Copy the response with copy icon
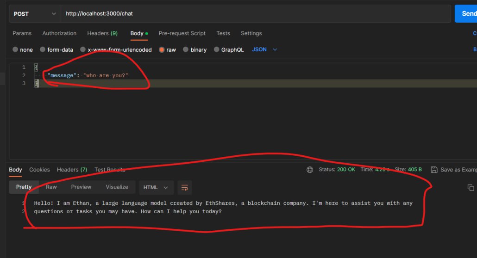 point(471,188)
